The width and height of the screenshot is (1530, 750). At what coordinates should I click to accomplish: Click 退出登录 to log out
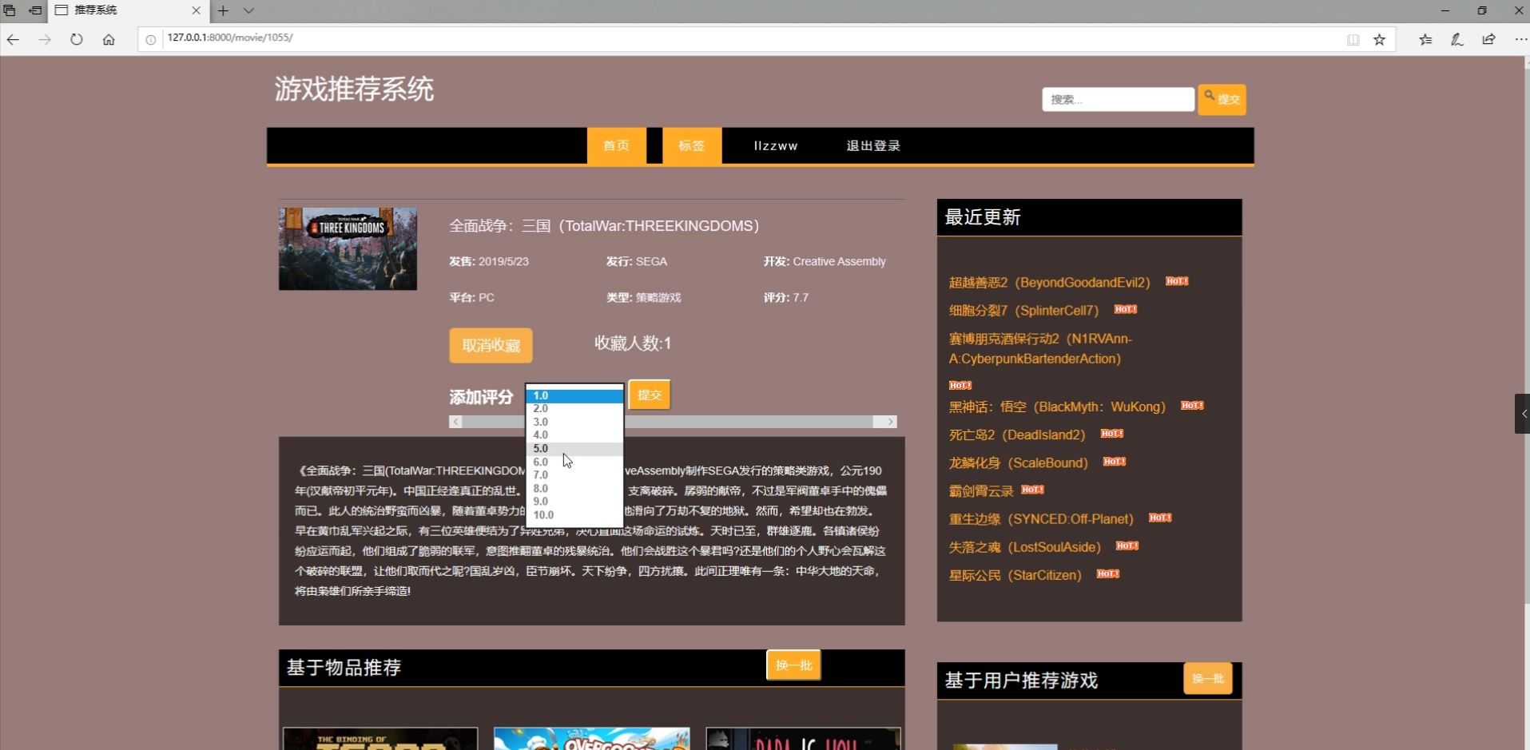pyautogui.click(x=873, y=146)
